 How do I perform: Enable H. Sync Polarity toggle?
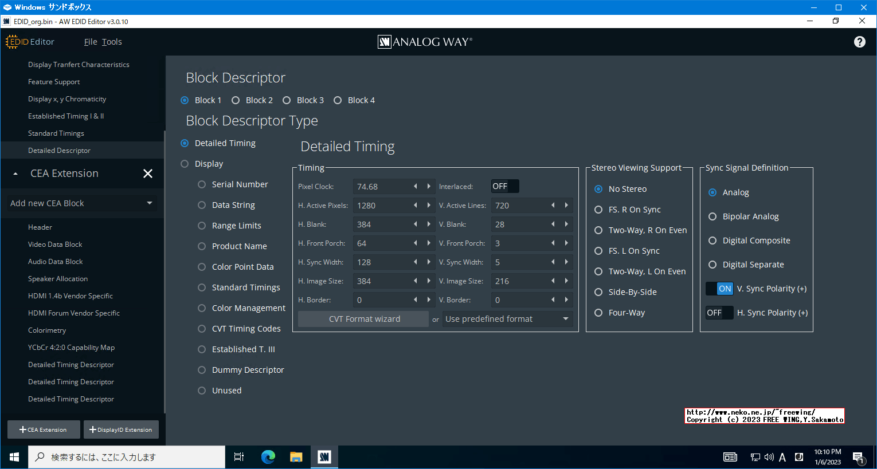click(x=719, y=313)
